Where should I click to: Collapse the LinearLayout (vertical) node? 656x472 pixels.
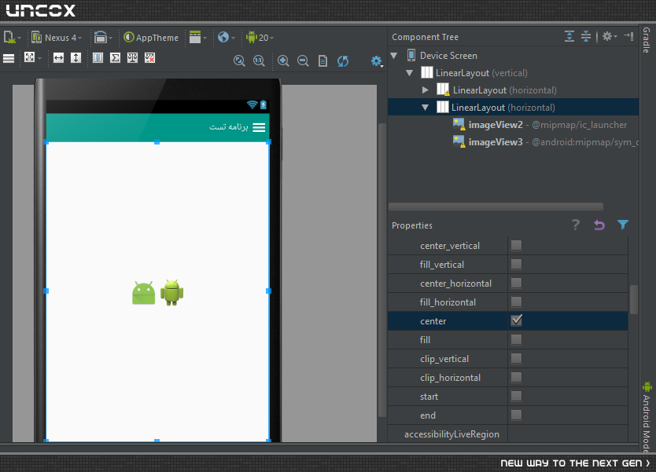tap(410, 73)
